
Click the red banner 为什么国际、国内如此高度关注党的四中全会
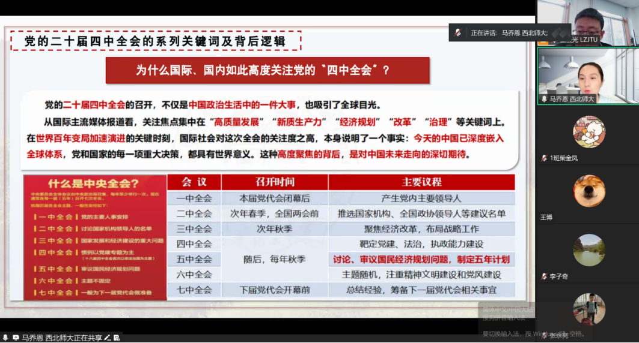coord(268,70)
